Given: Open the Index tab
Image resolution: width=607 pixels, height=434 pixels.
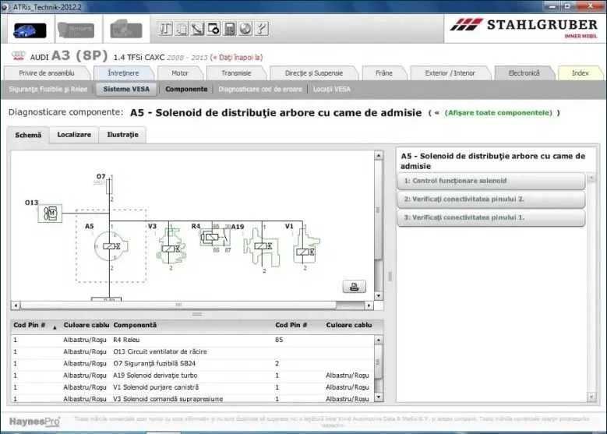Looking at the screenshot, I should [580, 73].
